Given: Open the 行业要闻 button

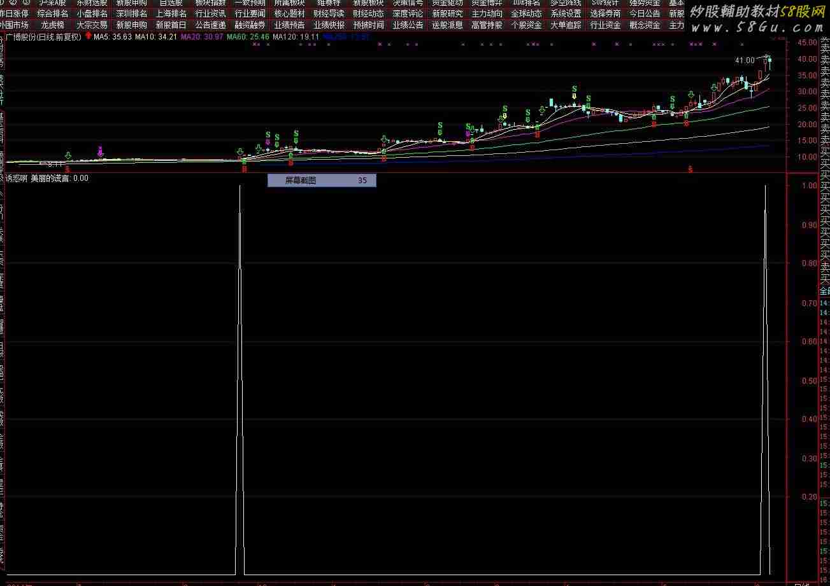Looking at the screenshot, I should tap(250, 13).
